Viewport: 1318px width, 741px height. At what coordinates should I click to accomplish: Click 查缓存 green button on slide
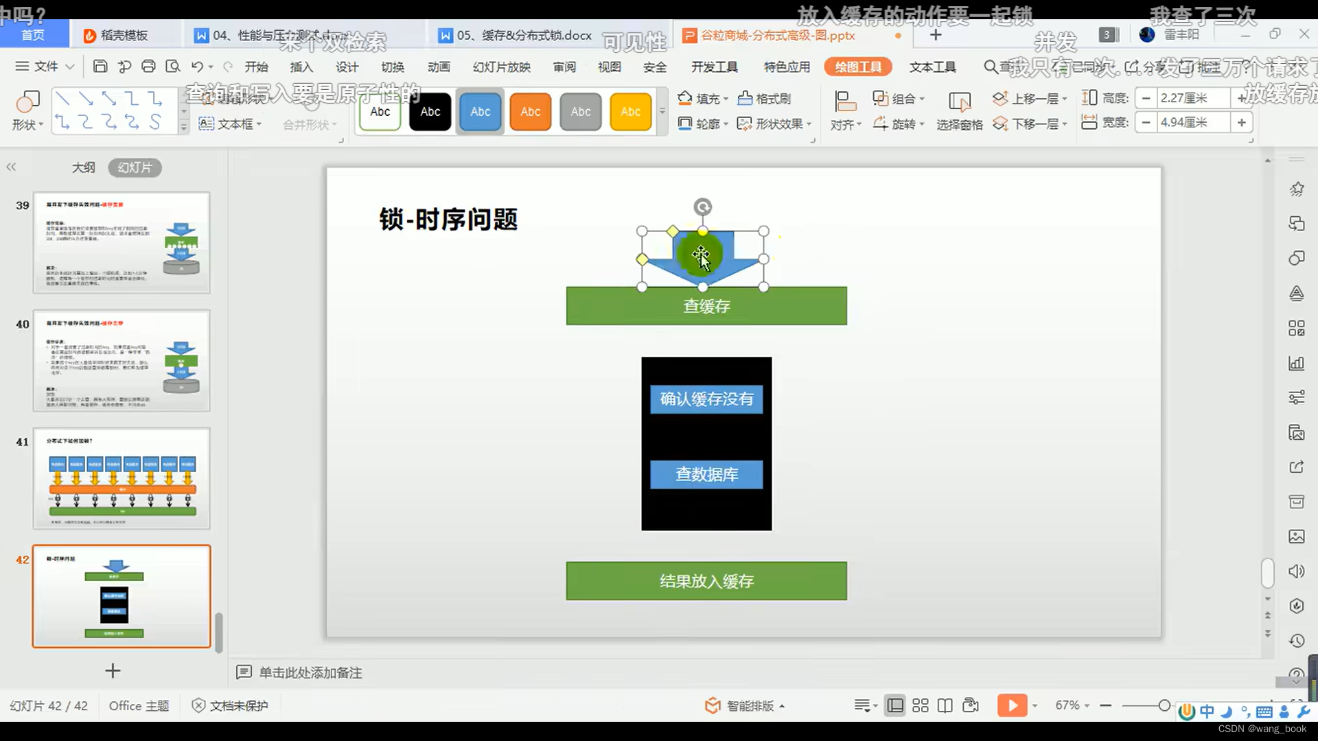(x=706, y=306)
